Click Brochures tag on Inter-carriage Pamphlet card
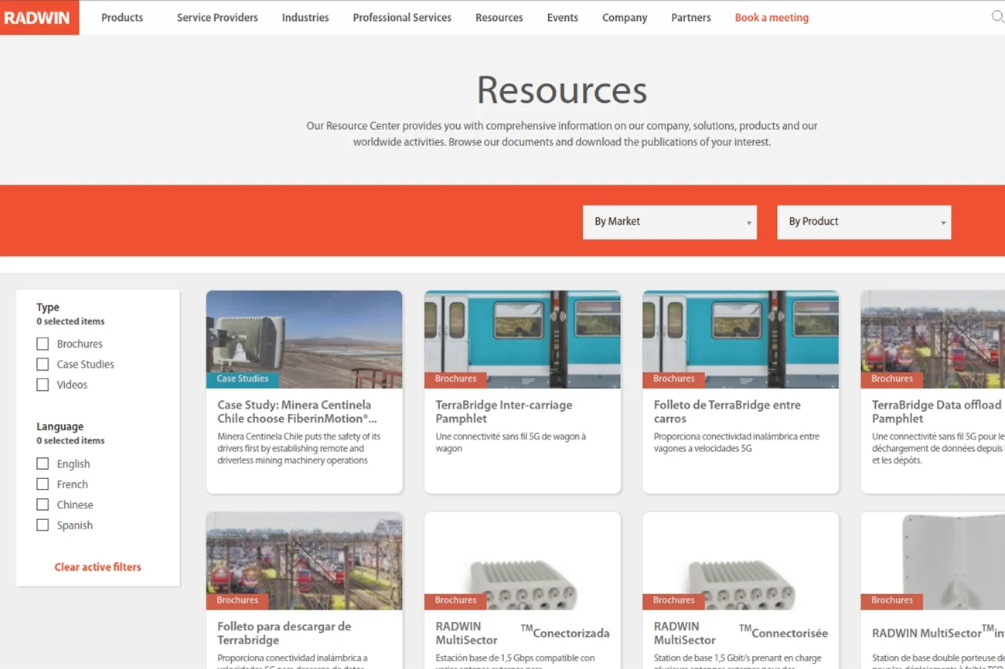The image size is (1005, 669). (455, 379)
